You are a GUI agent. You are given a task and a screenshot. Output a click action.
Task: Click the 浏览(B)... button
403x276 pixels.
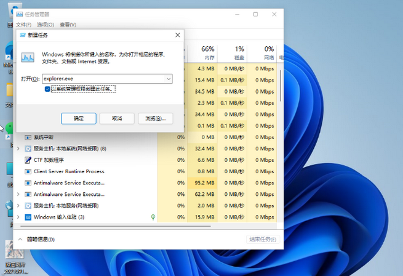coord(156,118)
